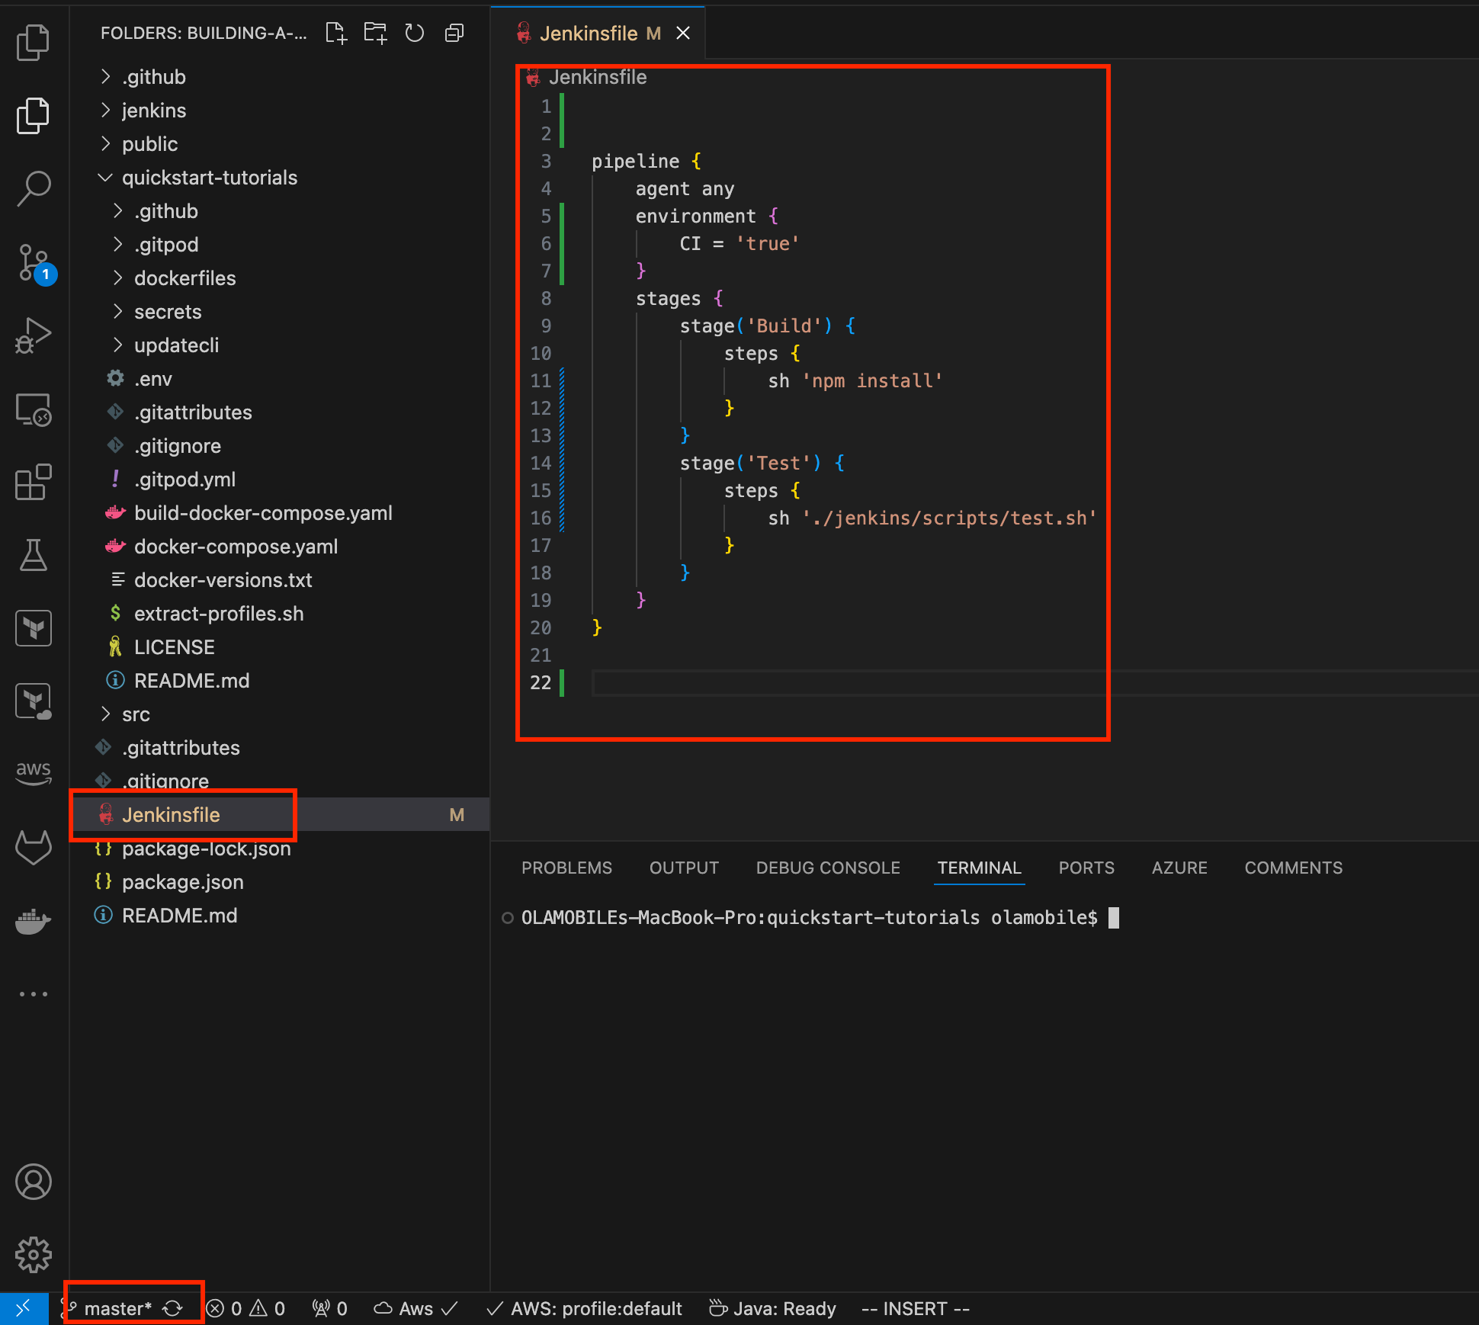Open Source Control with one pending change
The image size is (1479, 1325).
pyautogui.click(x=34, y=263)
